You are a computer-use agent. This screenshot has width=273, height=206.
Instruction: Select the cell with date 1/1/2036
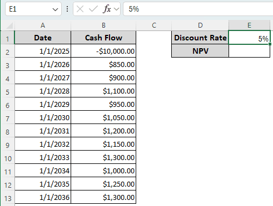(x=43, y=197)
